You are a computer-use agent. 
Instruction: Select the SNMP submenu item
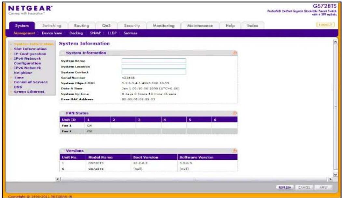click(x=95, y=33)
